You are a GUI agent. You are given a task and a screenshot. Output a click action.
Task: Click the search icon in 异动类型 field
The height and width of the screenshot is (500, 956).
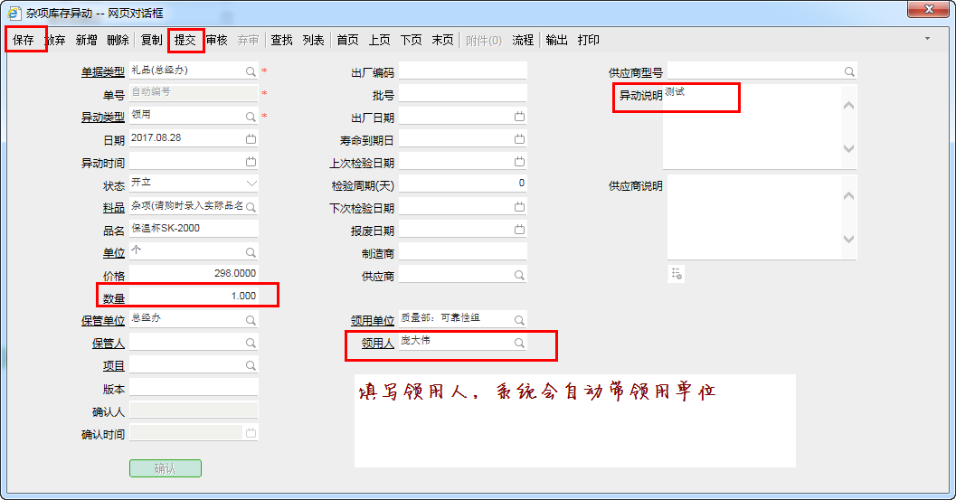tap(251, 117)
